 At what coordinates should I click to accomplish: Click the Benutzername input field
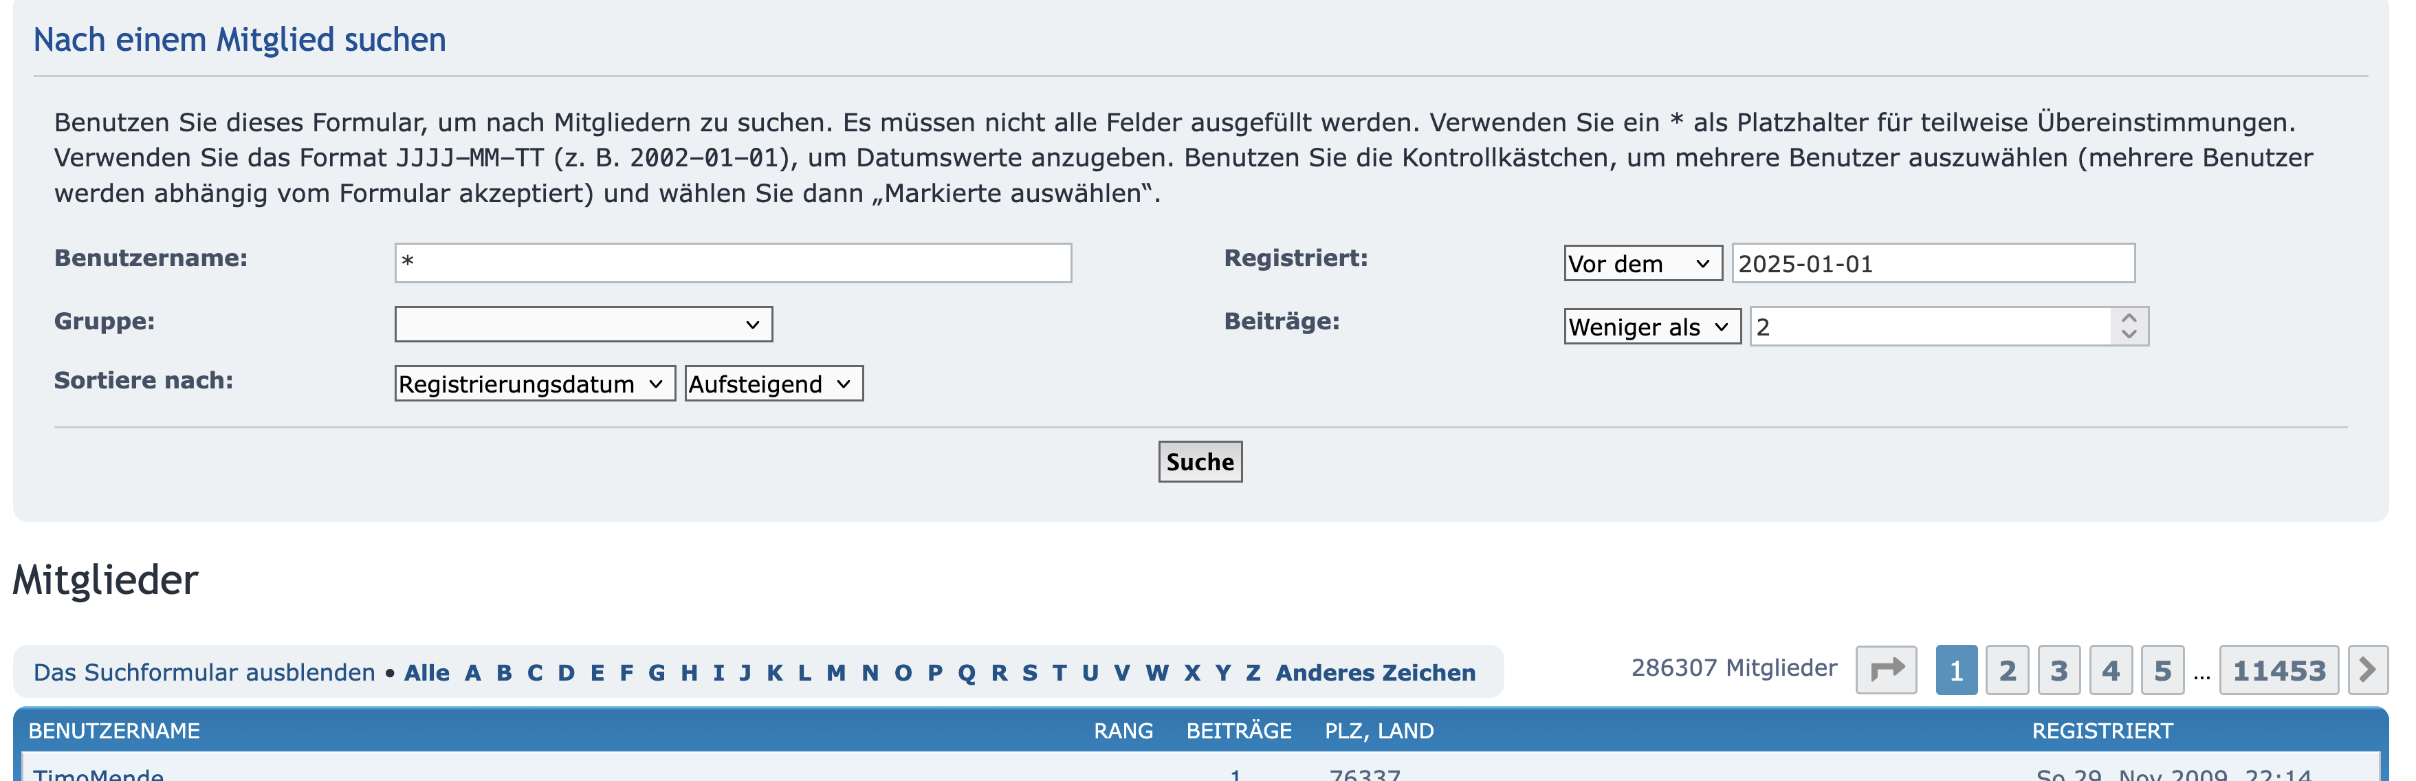coord(732,263)
